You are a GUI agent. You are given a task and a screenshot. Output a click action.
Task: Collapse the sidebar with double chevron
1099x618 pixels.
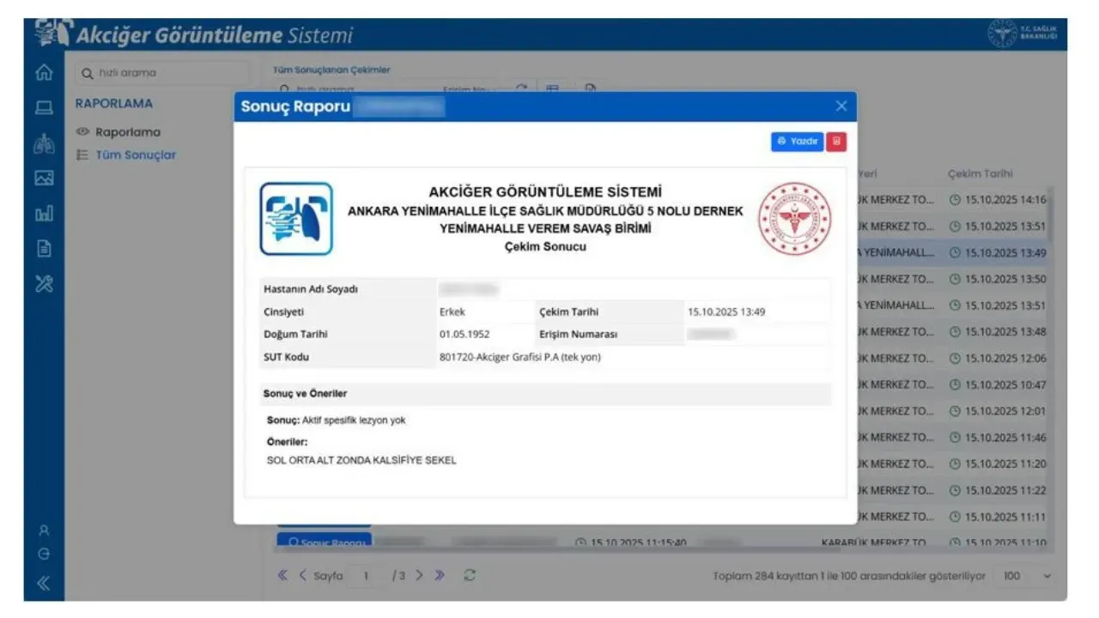pos(45,585)
